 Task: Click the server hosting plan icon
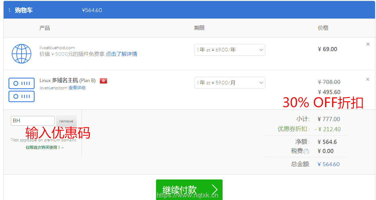(x=22, y=90)
